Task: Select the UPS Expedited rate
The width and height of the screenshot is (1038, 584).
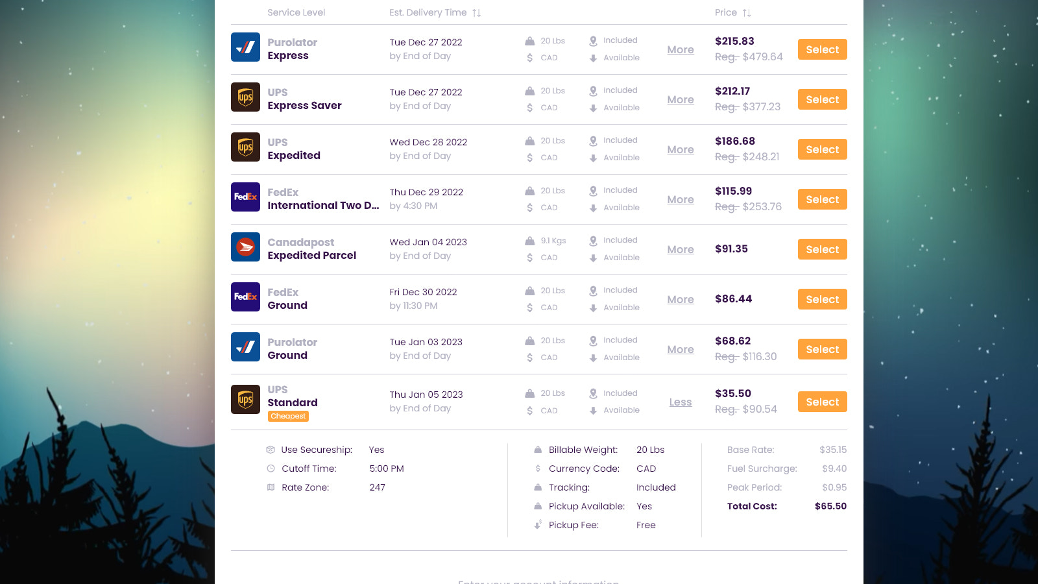Action: tap(823, 149)
